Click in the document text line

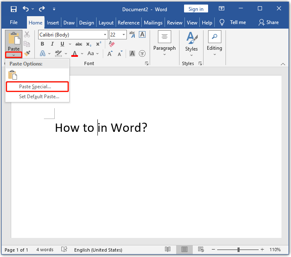(101, 128)
